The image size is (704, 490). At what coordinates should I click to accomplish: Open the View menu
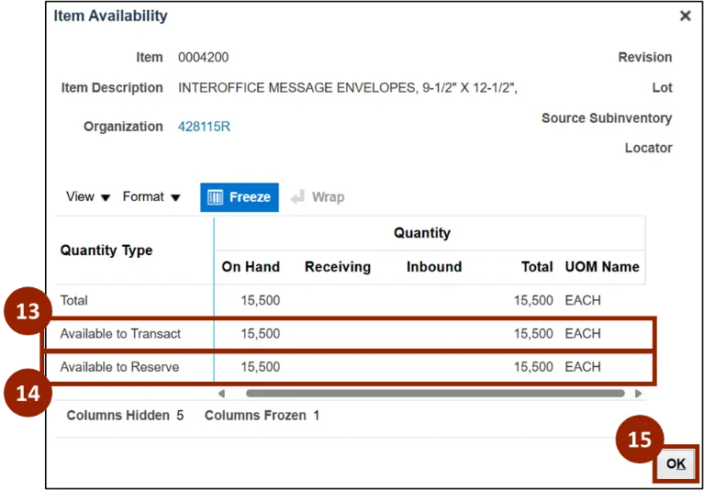pyautogui.click(x=88, y=196)
